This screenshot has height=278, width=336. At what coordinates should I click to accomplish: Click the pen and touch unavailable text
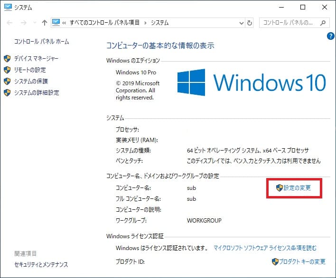(254, 161)
